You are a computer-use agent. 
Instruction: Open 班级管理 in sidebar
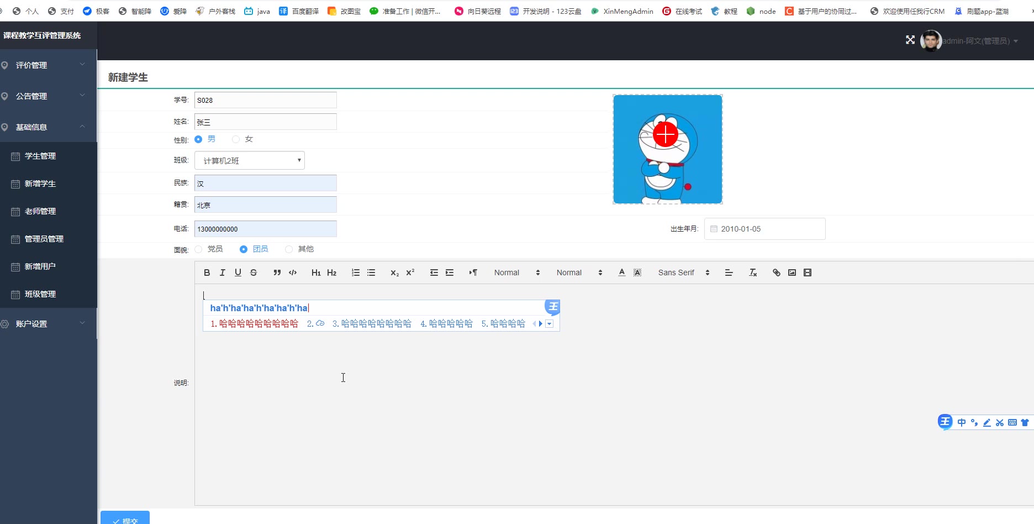pyautogui.click(x=49, y=294)
